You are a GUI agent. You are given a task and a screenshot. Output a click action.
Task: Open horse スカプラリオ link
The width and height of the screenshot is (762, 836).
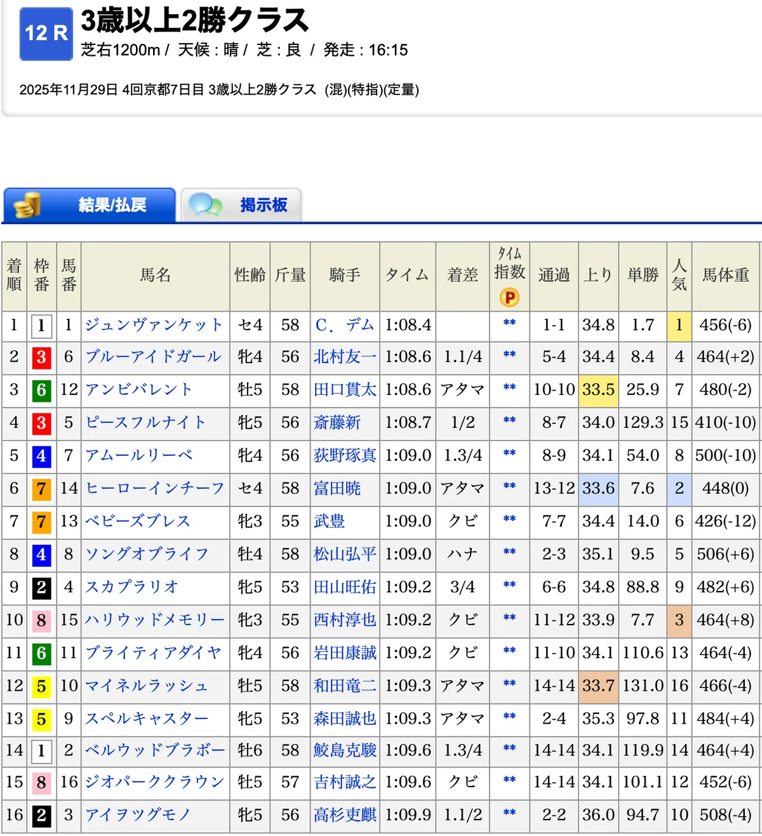131,587
